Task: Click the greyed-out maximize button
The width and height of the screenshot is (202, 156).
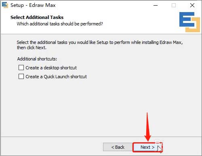Action: [x=174, y=5]
